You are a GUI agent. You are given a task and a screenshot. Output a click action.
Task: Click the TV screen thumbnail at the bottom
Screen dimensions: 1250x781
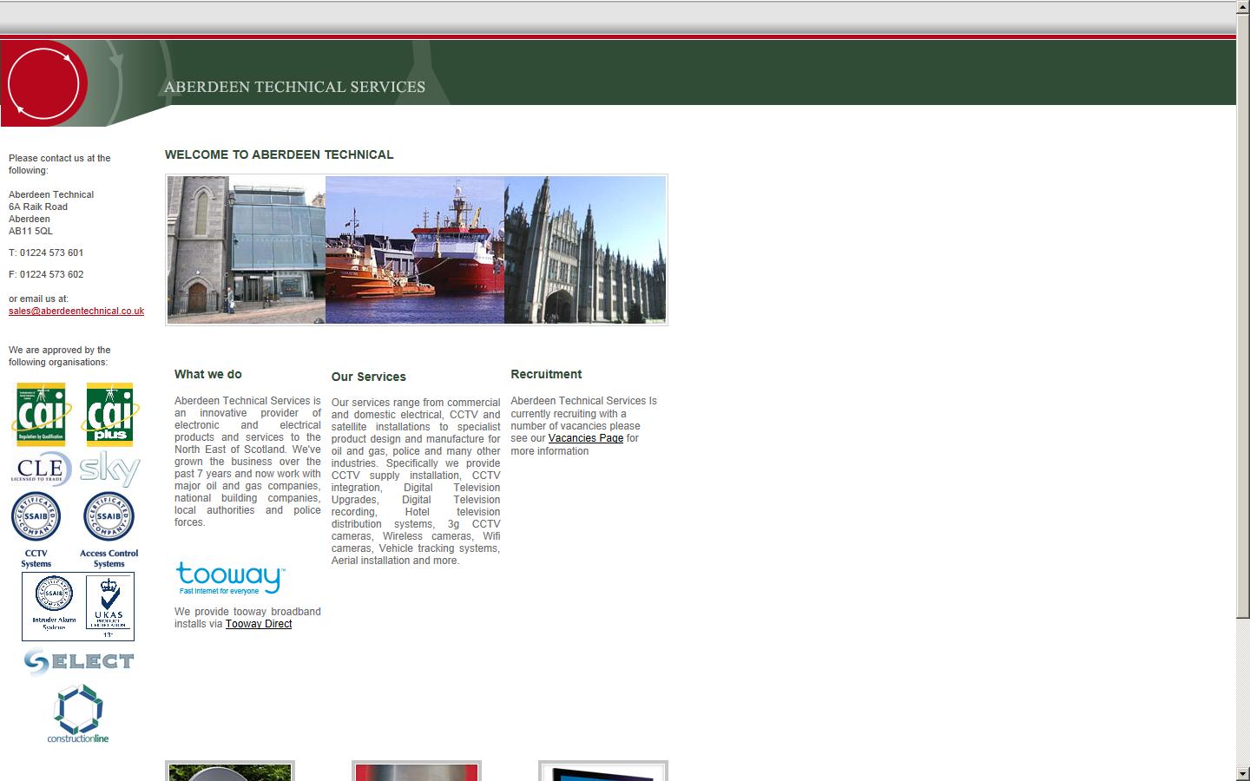[x=602, y=771]
